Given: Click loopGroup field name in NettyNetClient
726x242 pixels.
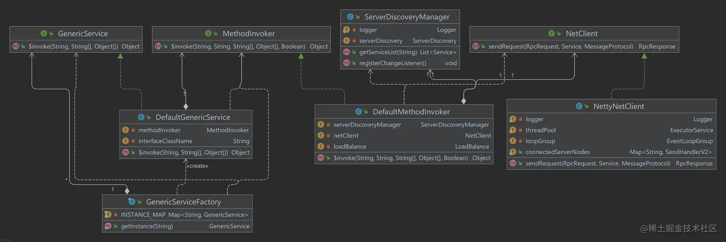Looking at the screenshot, I should [x=540, y=141].
